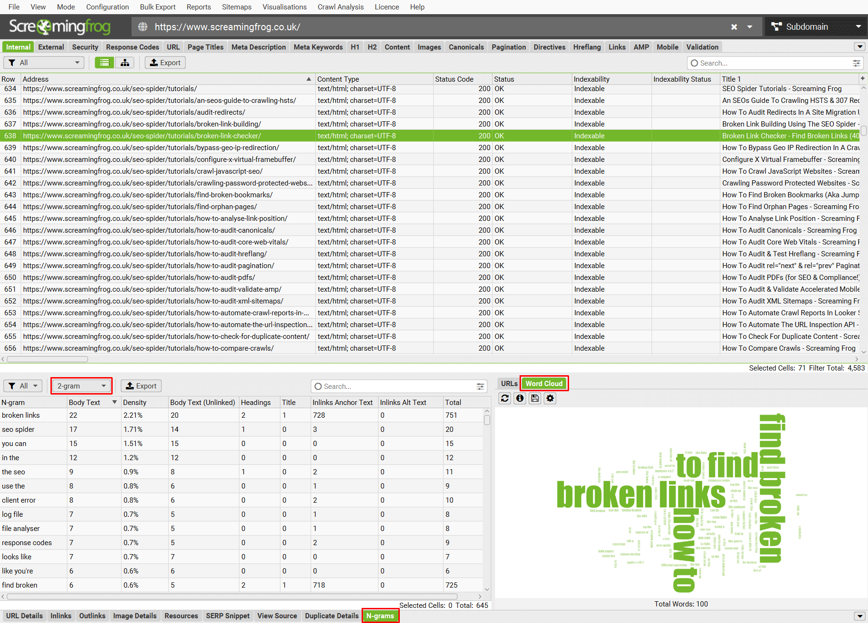The height and width of the screenshot is (623, 868).
Task: Click the word cloud info icon
Action: pos(520,398)
